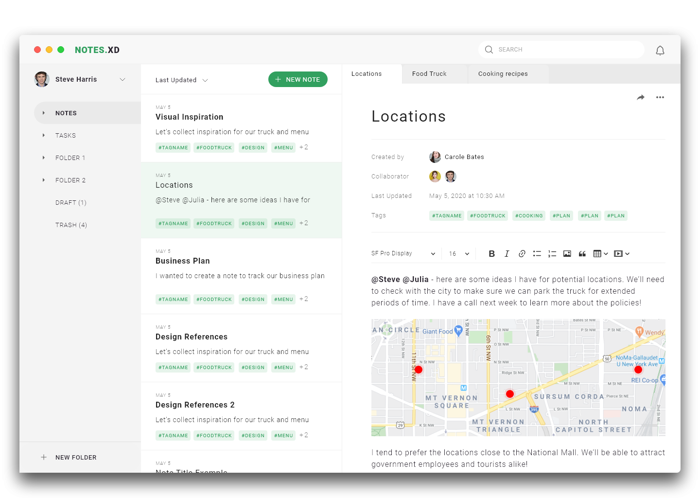Screen dimensions: 700x498
Task: Select TASKS in the sidebar
Action: 66,135
